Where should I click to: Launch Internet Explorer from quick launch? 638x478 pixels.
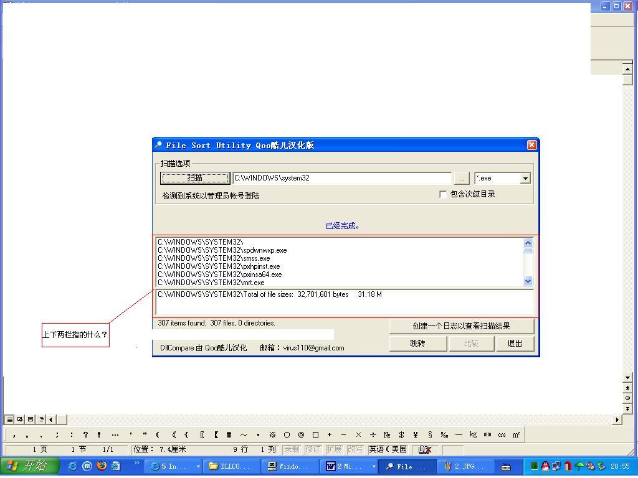72,466
